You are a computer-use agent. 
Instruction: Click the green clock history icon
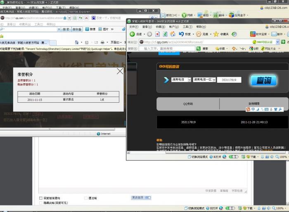tap(234, 34)
